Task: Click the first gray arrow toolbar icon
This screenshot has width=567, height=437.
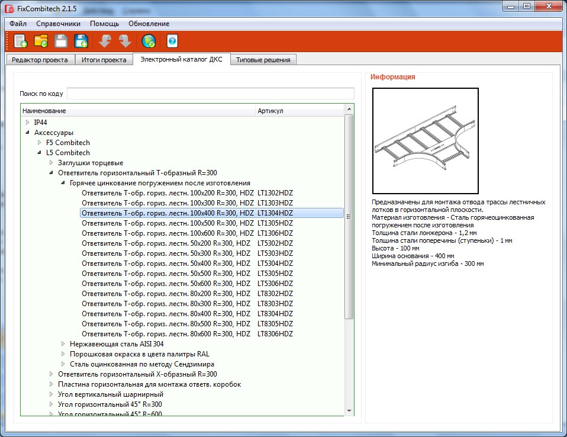Action: (x=105, y=41)
